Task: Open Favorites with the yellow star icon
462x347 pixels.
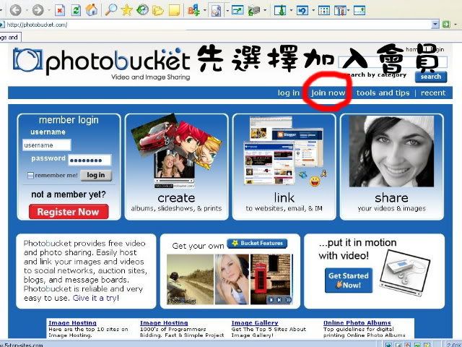Action: 126,10
